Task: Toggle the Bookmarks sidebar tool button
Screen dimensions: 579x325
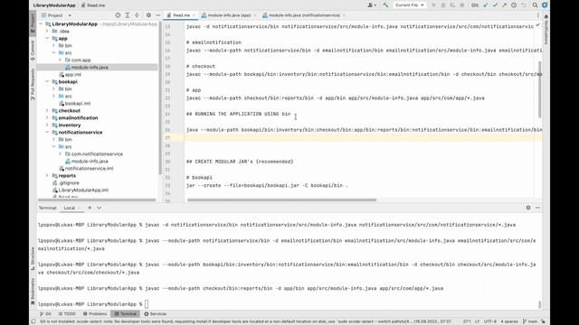Action: [33, 292]
